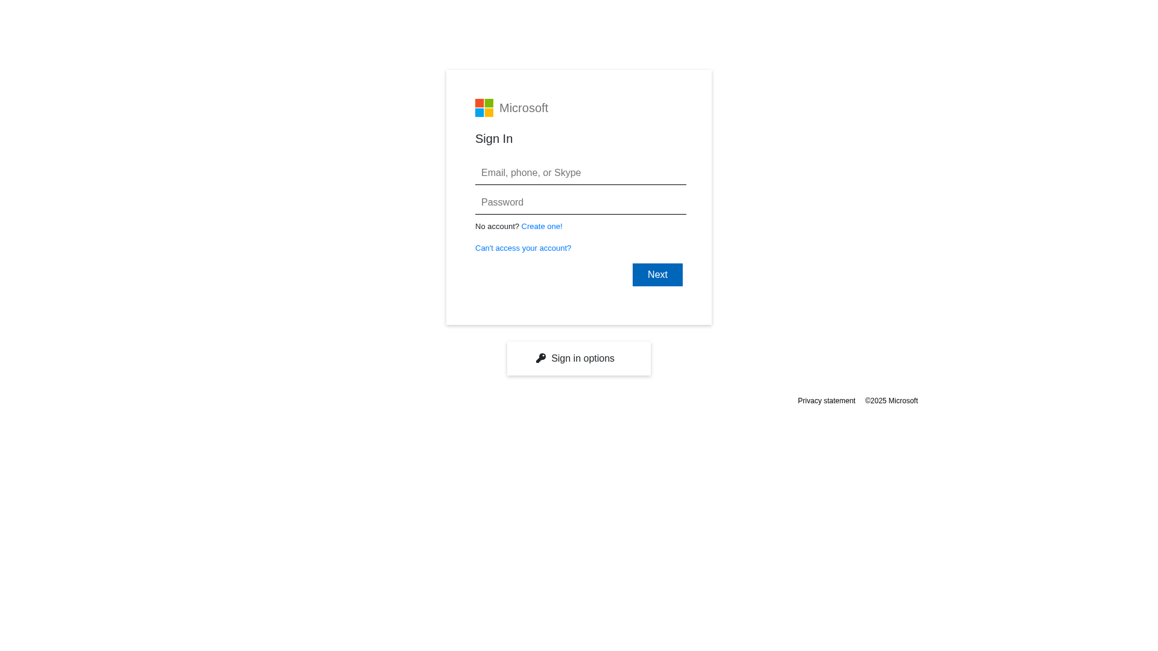The width and height of the screenshot is (1158, 651).
Task: Click the blue Next button
Action: 657,275
